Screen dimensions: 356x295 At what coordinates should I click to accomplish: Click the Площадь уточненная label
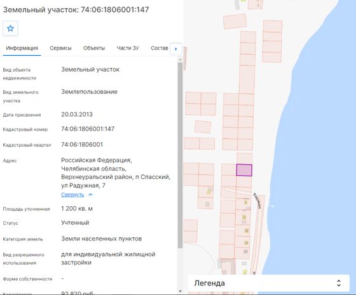coord(26,209)
